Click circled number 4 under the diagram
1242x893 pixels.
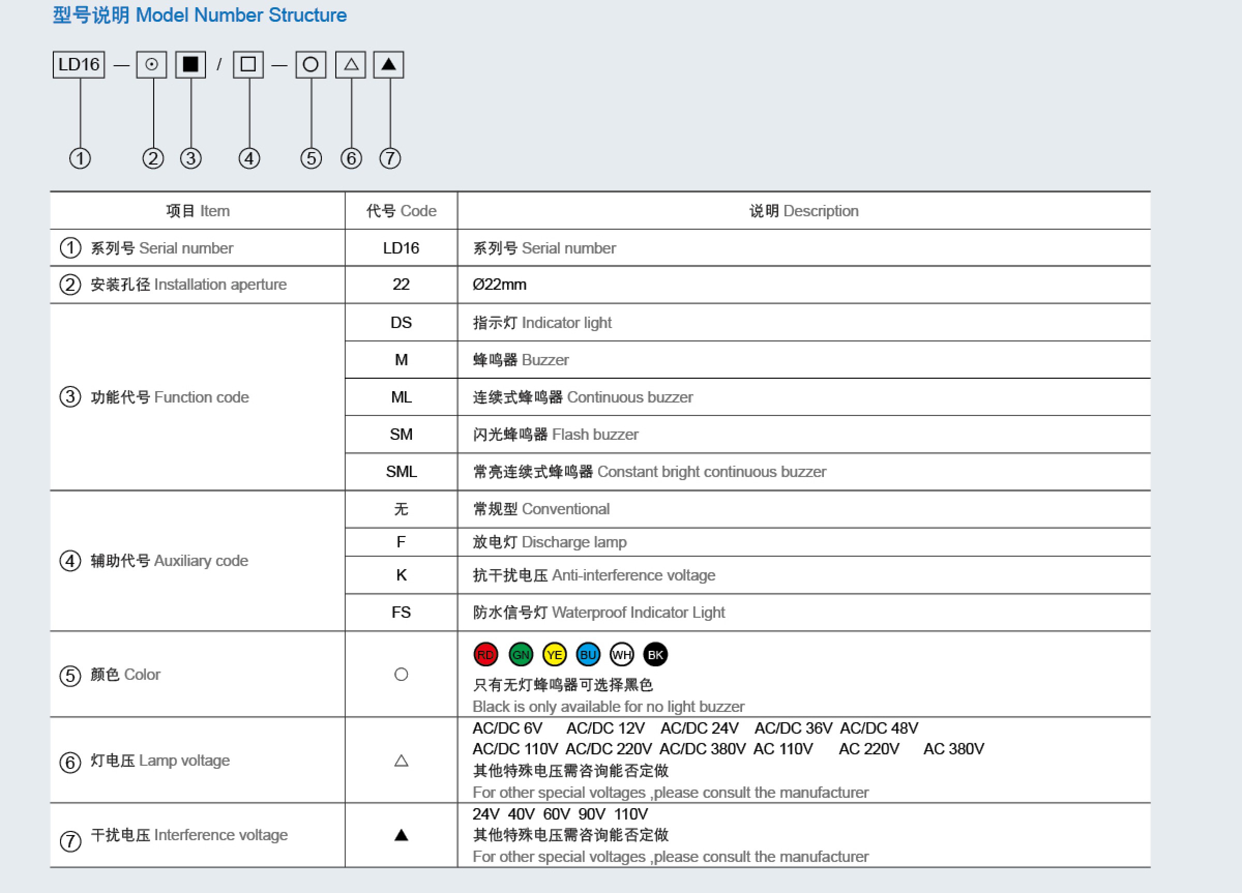tap(249, 159)
